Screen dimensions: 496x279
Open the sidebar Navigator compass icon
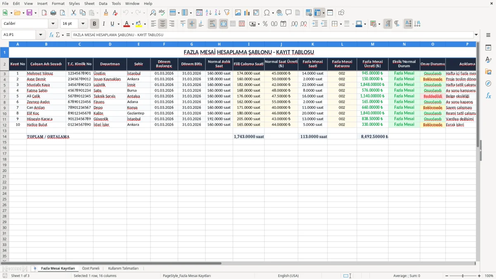[488, 83]
